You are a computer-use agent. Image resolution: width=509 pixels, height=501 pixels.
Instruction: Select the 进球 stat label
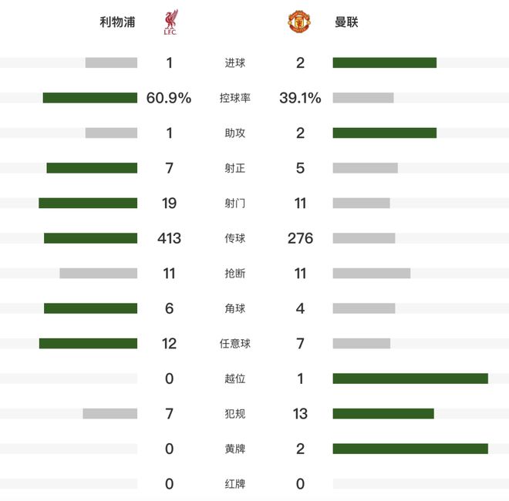point(234,63)
